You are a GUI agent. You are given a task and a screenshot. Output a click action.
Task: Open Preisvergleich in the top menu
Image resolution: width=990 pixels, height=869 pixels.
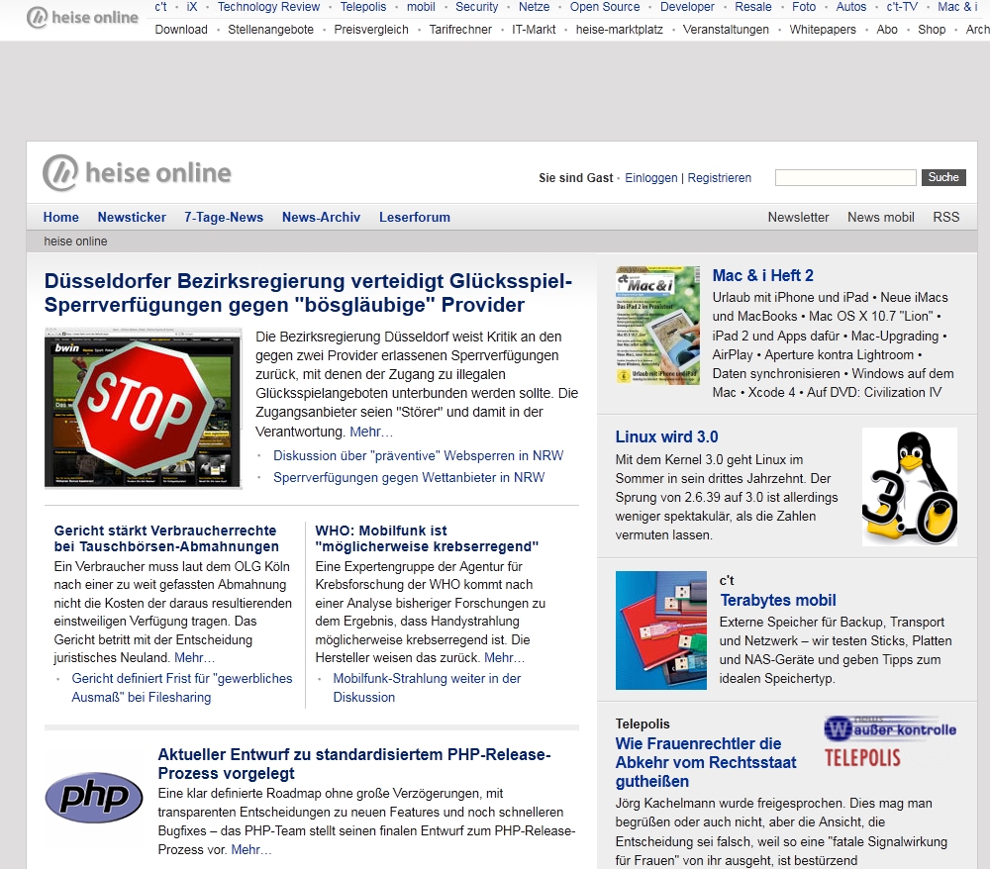[x=371, y=30]
